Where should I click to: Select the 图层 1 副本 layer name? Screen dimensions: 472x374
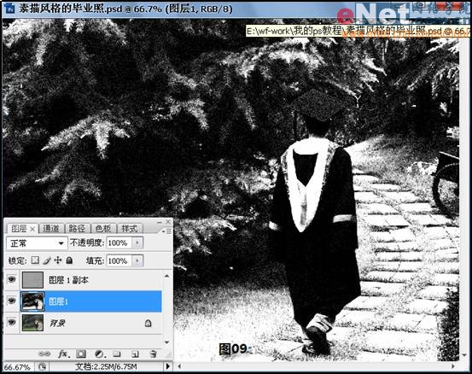(68, 280)
